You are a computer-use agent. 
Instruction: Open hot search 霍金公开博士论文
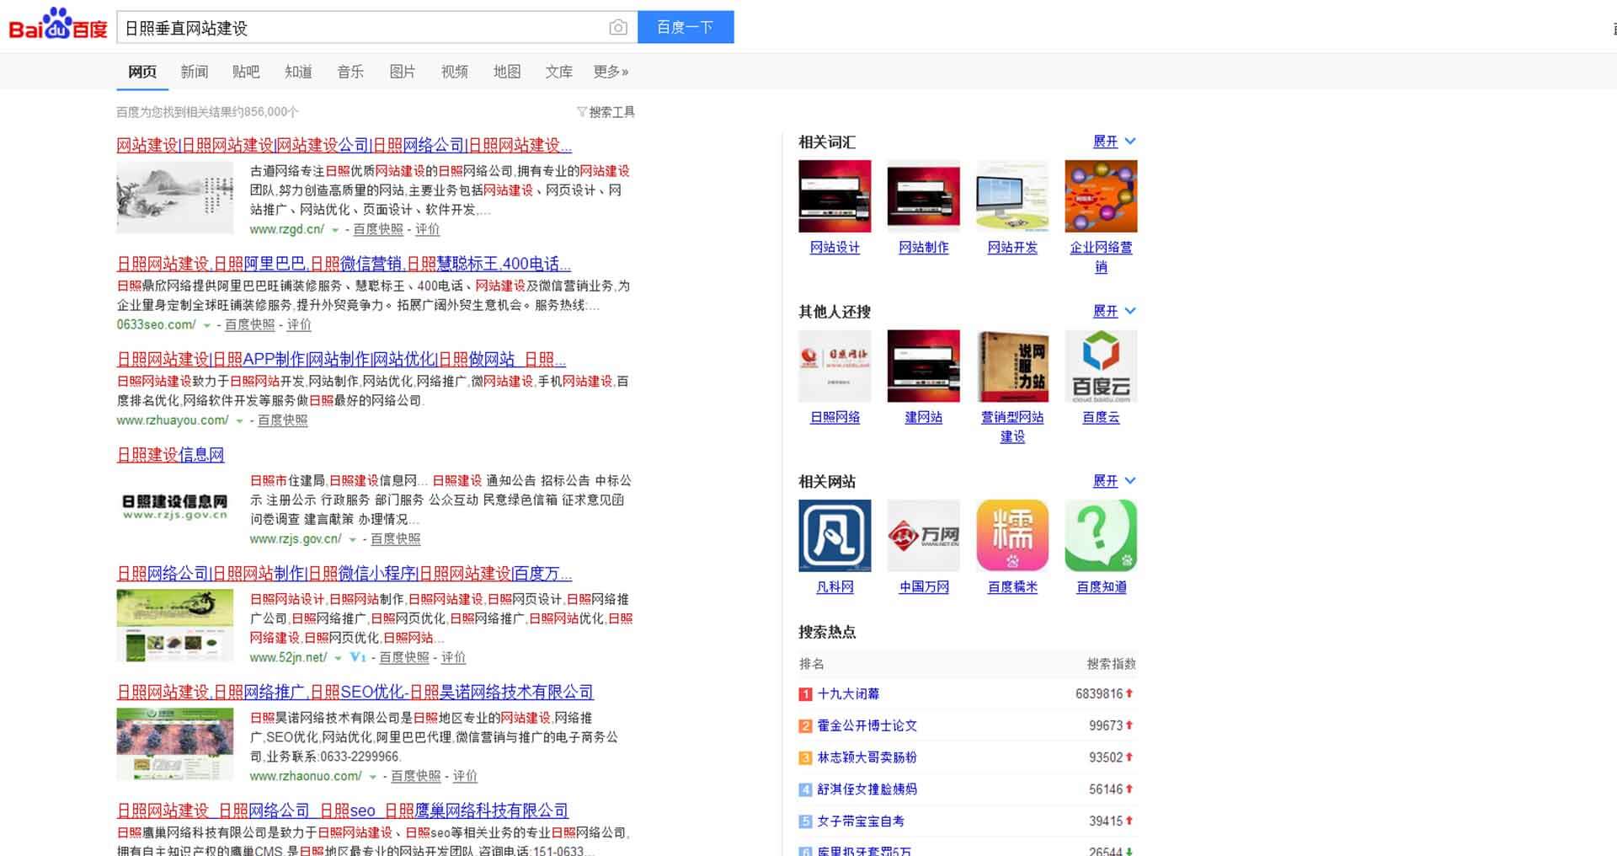coord(867,725)
